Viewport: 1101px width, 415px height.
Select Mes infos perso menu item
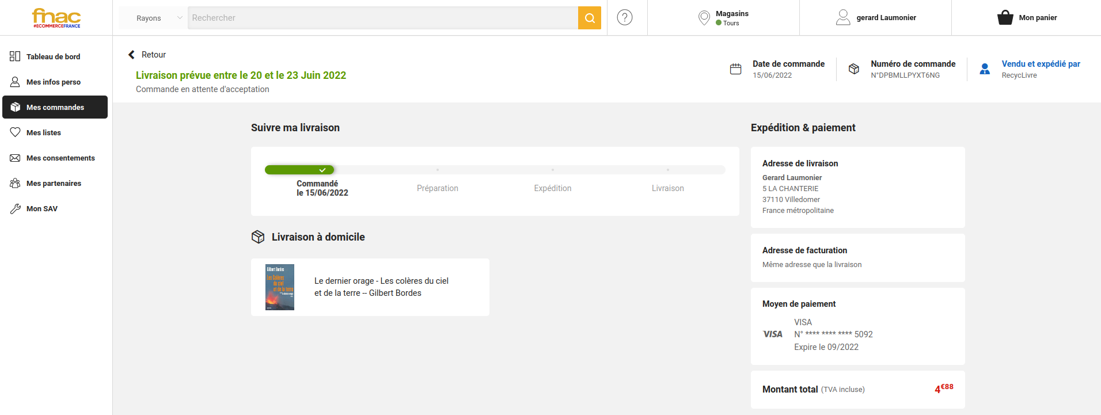pyautogui.click(x=53, y=82)
